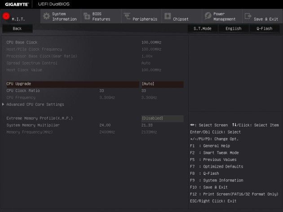
Task: Edit System Memory Multiplier value 21.33
Action: [147, 125]
